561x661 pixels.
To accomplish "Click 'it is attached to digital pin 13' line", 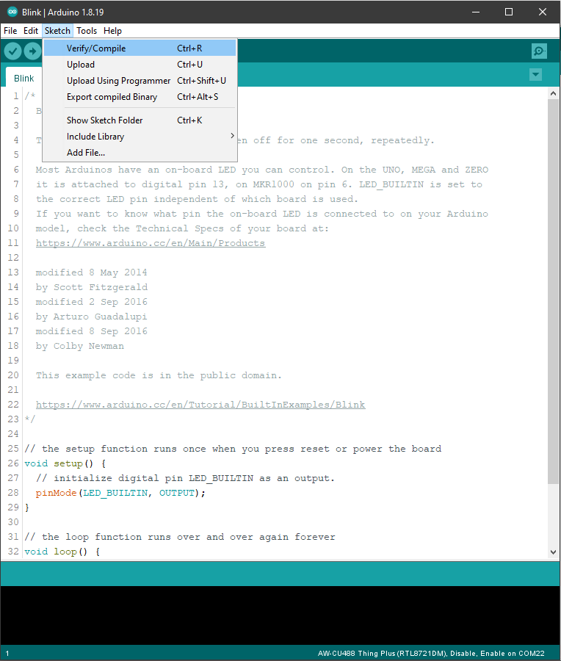I will pos(258,184).
